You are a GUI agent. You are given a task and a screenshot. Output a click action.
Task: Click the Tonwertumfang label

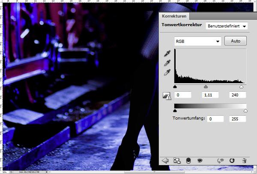(188, 118)
